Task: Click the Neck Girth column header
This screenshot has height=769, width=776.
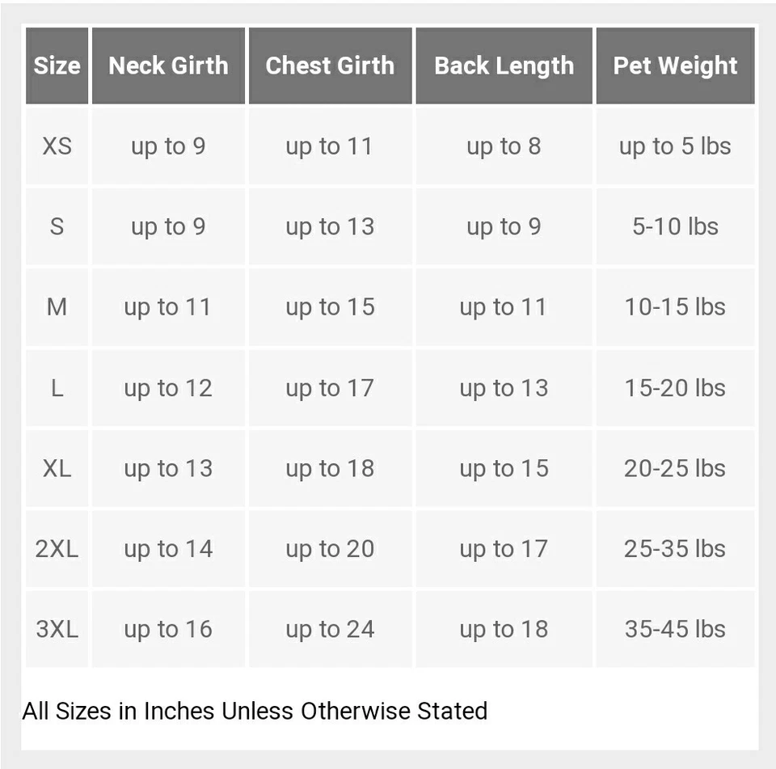Action: (168, 65)
